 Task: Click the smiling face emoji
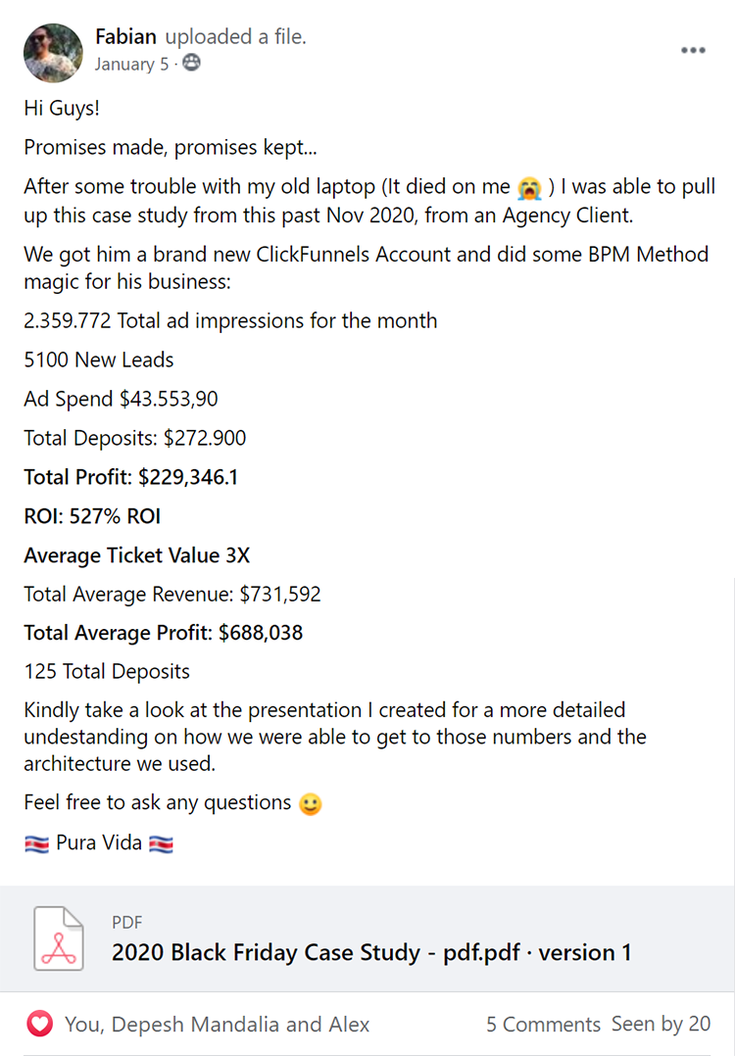[310, 804]
